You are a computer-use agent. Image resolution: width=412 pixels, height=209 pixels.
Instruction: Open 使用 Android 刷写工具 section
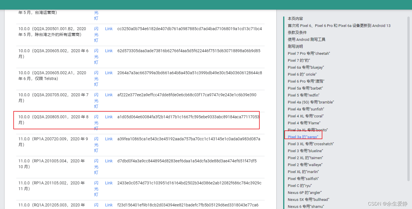pos(307,39)
